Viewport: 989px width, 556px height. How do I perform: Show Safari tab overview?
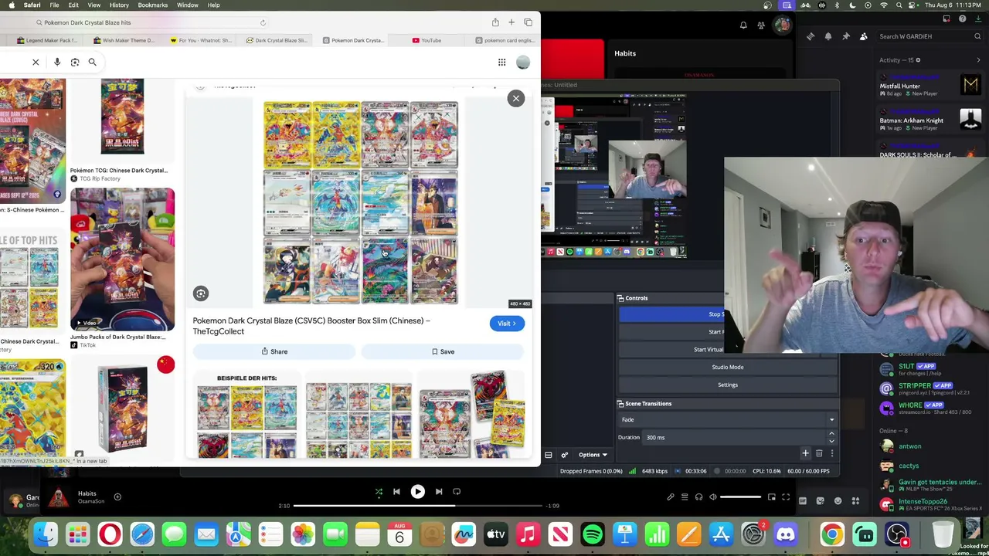[528, 22]
